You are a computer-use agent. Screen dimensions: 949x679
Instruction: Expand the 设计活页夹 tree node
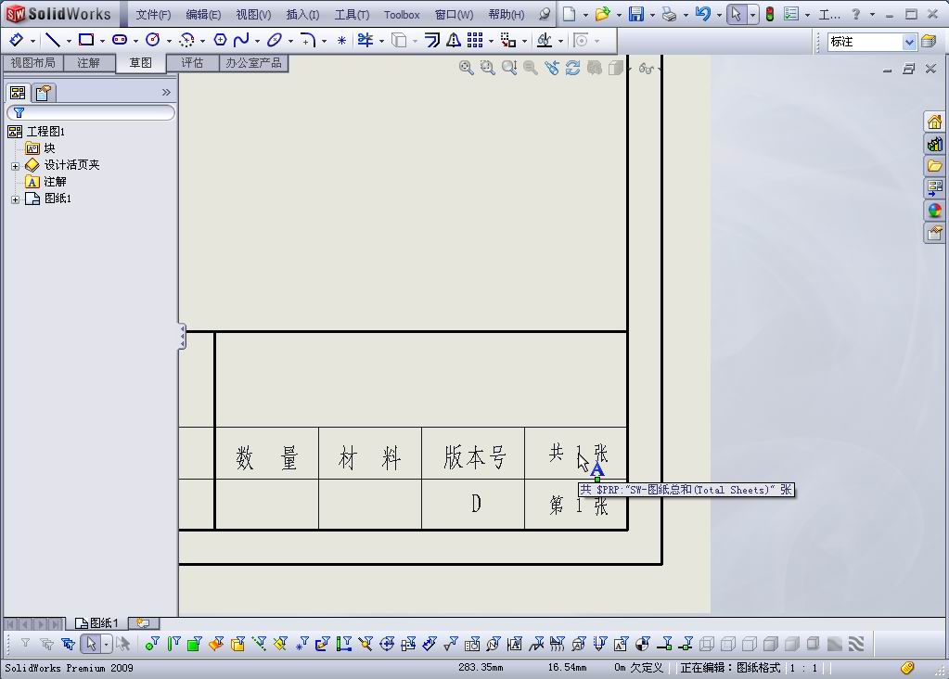click(15, 166)
